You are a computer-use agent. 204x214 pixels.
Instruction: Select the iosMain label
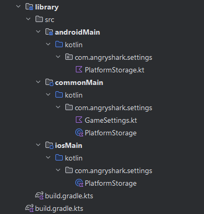[69, 145]
